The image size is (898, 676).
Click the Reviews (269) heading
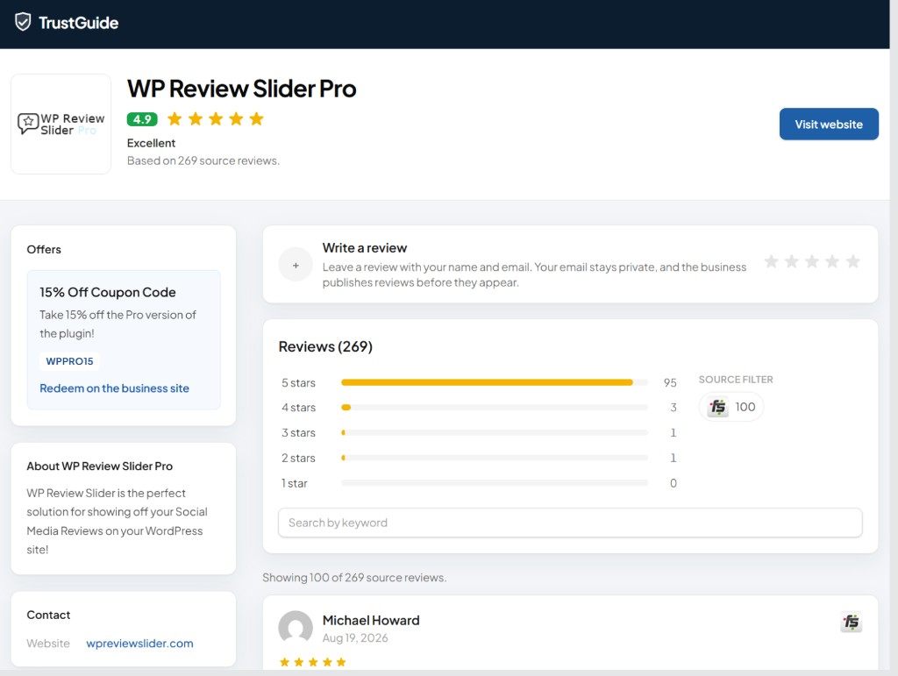tap(325, 346)
